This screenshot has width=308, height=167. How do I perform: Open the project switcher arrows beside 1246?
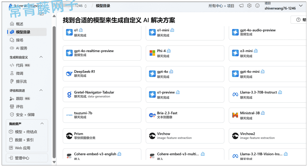click(x=86, y=6)
